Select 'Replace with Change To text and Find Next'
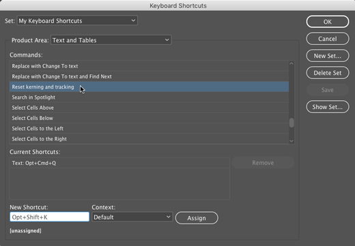This screenshot has height=246, width=355. point(150,76)
